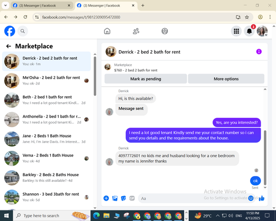The height and width of the screenshot is (221, 276).
Task: Open Microsoft Edge from taskbar
Action: [x=96, y=215]
